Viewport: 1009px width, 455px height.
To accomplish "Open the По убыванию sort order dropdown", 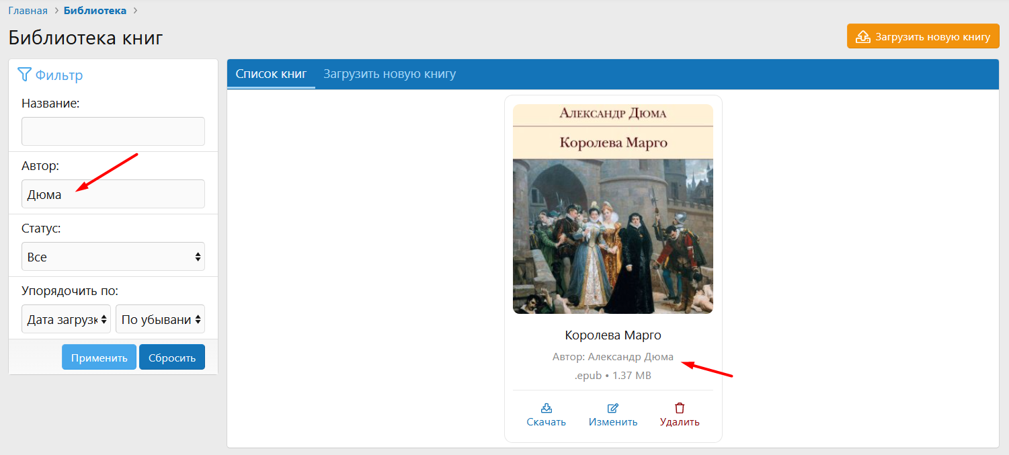I will (160, 319).
